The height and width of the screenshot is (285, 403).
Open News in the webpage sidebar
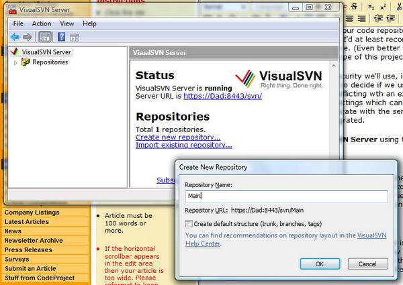point(13,231)
